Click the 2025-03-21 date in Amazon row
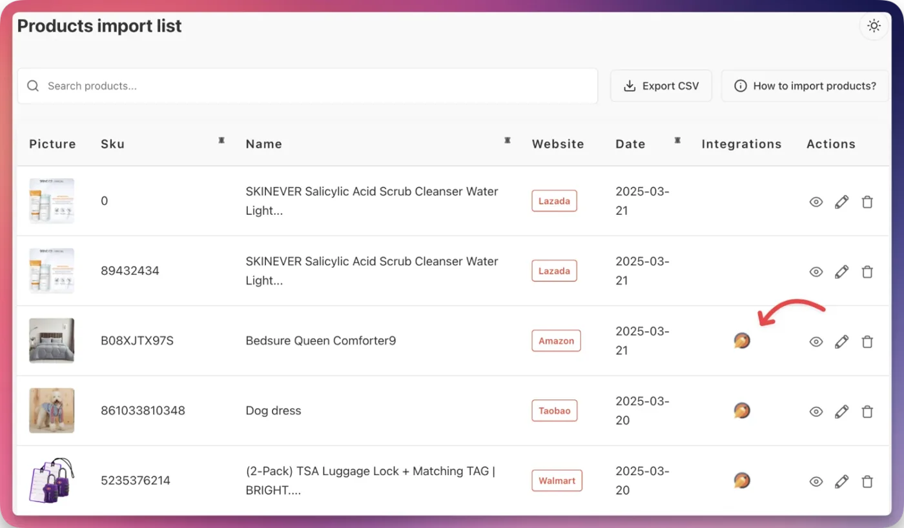 (642, 341)
